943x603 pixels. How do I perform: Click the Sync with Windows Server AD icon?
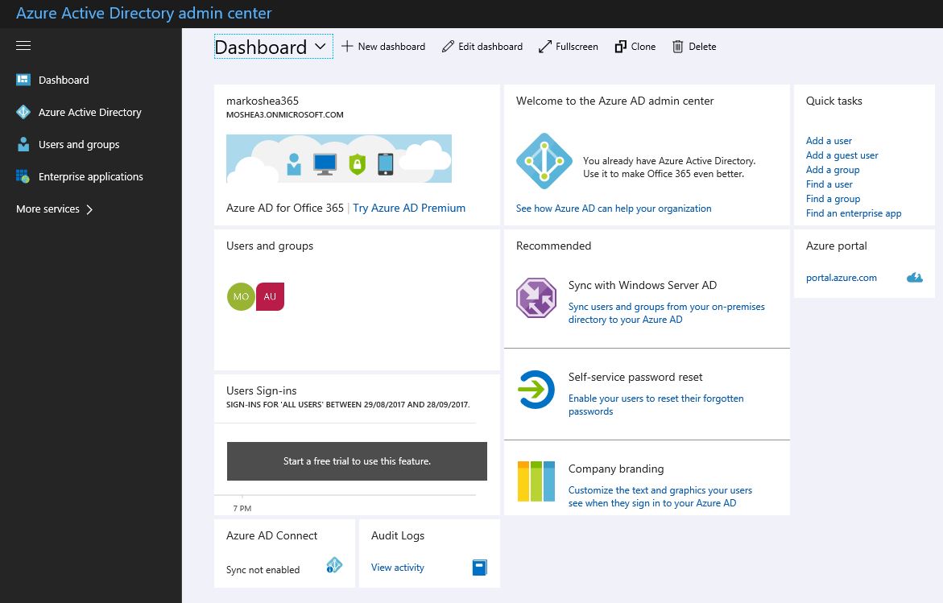tap(536, 298)
